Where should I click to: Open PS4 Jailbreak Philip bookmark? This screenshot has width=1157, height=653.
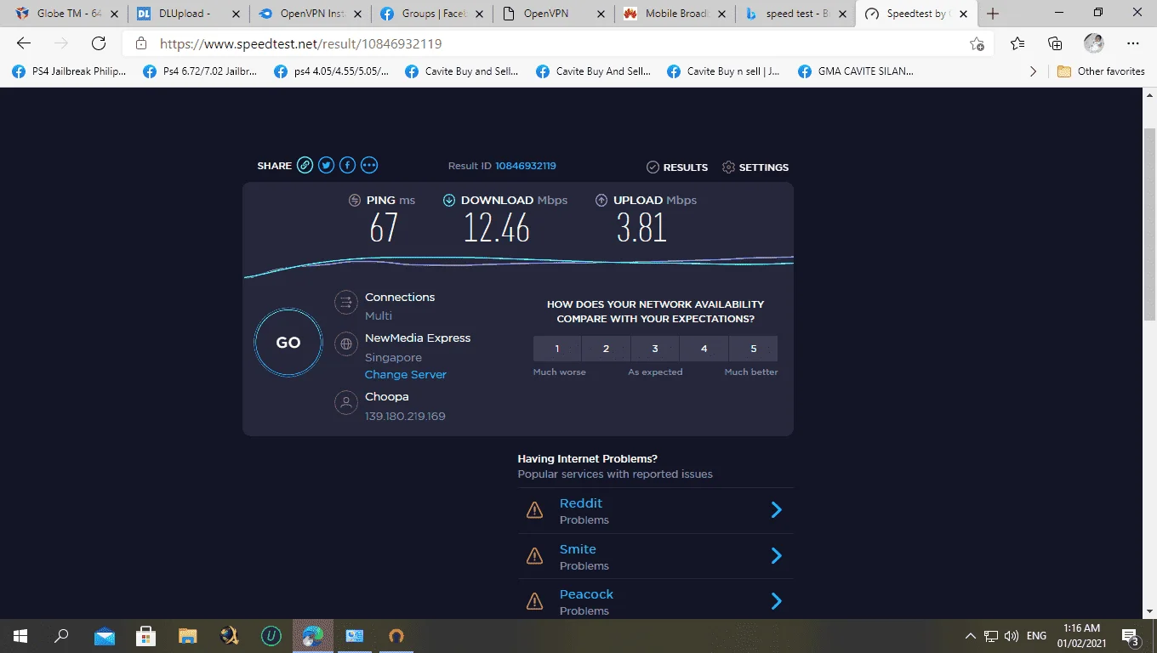pyautogui.click(x=70, y=71)
